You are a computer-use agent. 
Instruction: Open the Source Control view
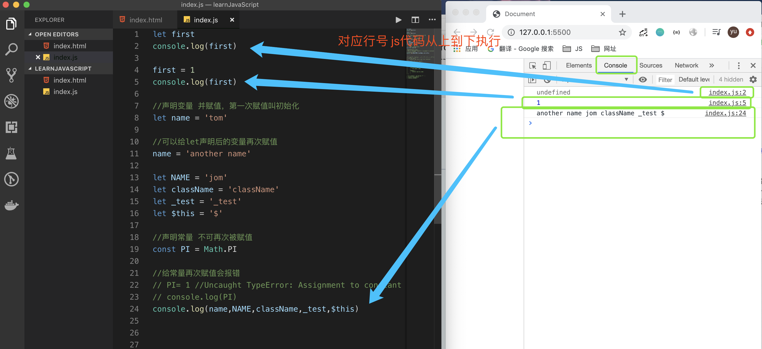[x=11, y=75]
